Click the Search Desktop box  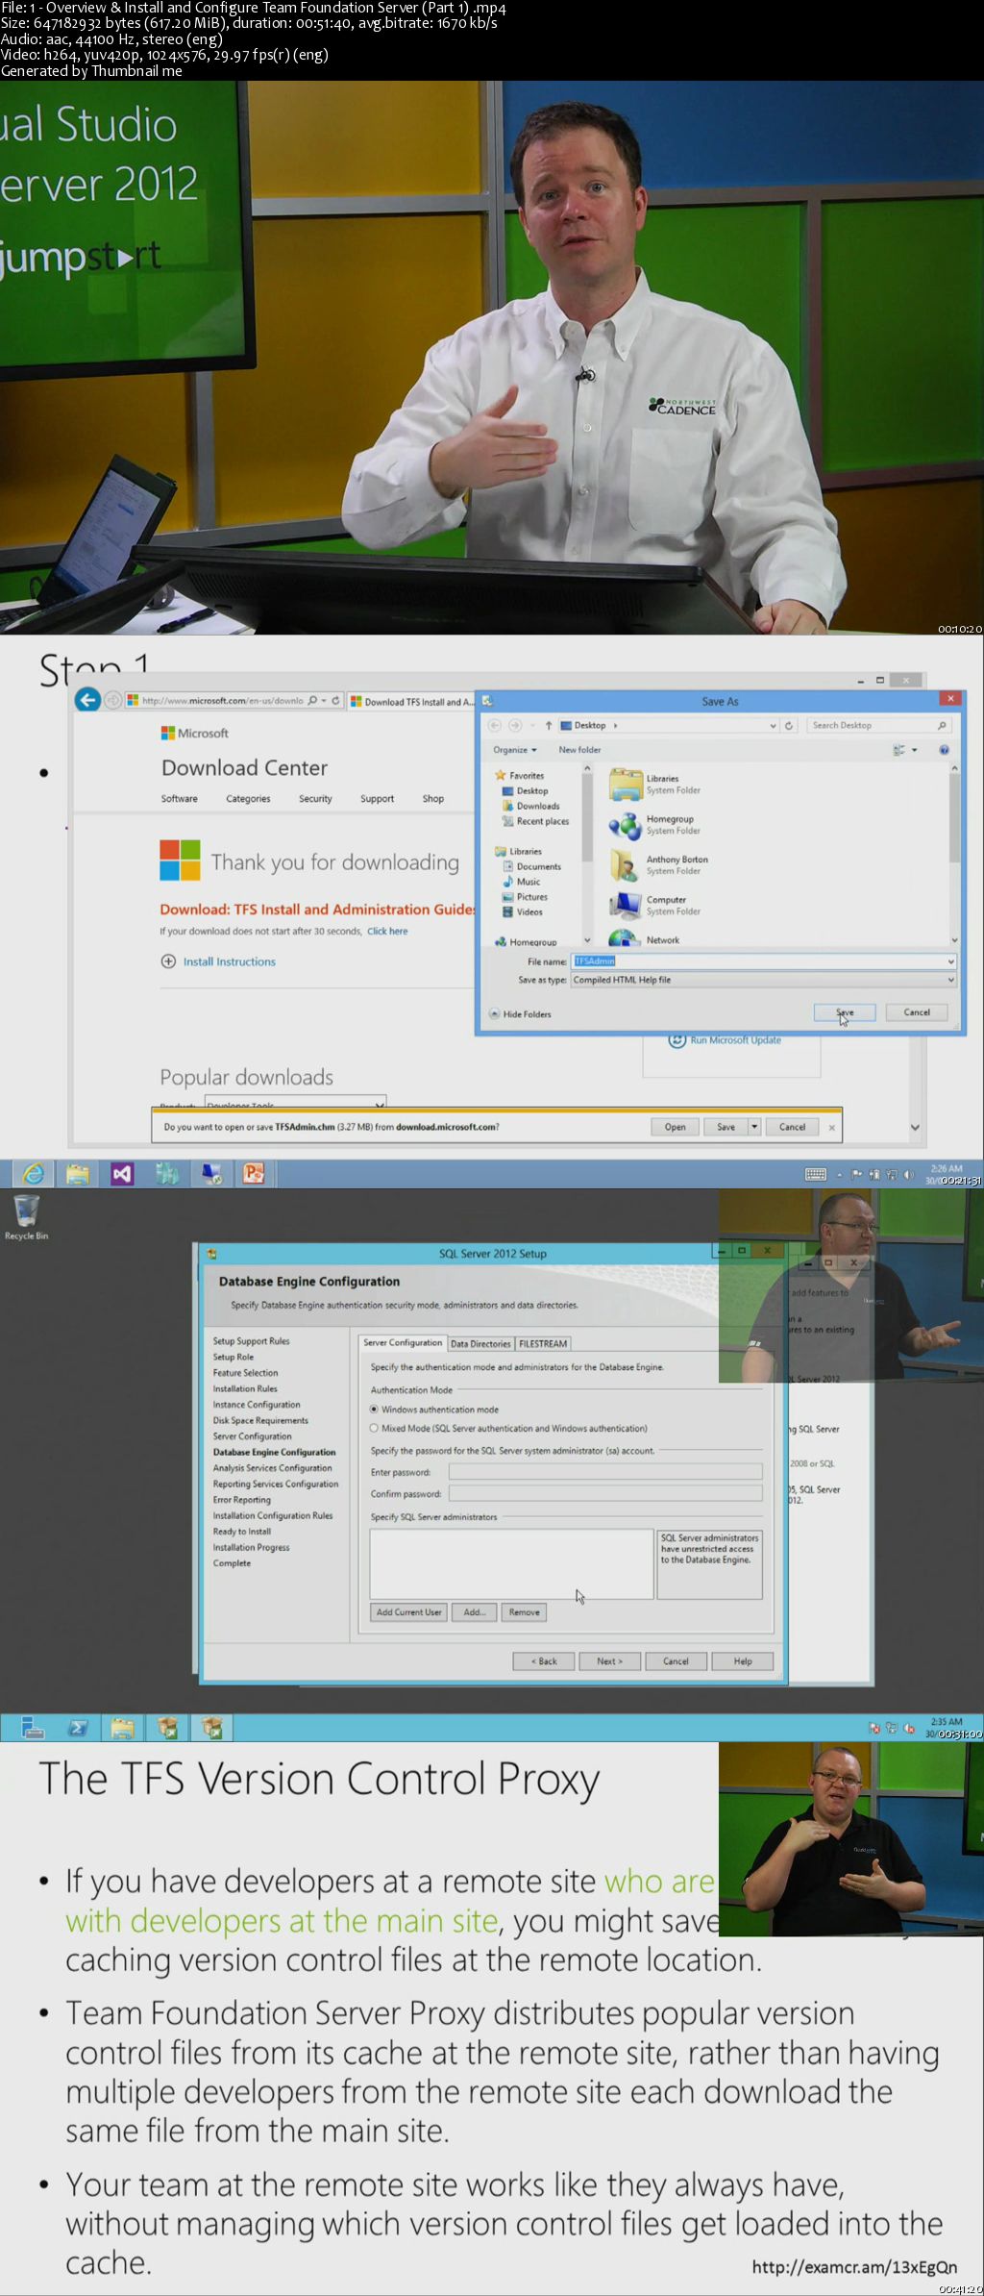pyautogui.click(x=879, y=726)
